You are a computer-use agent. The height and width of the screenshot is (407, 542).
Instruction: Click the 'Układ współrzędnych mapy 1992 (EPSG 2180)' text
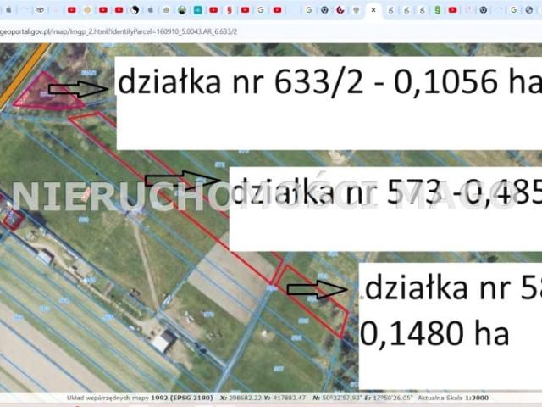(x=140, y=398)
